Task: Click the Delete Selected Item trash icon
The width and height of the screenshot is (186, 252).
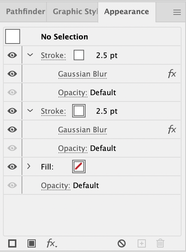Action: tap(160, 243)
